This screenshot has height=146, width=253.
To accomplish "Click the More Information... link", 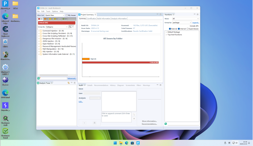I will pyautogui.click(x=149, y=121).
